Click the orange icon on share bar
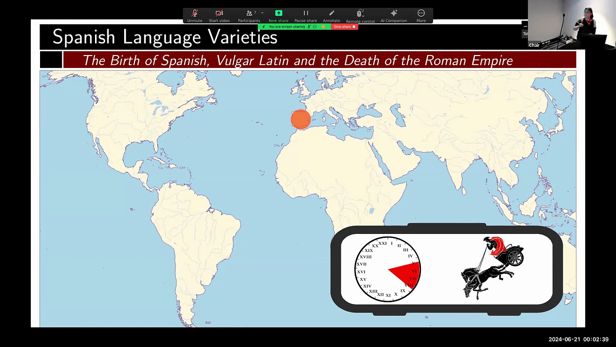Viewport: 616px width, 347px height. click(323, 26)
